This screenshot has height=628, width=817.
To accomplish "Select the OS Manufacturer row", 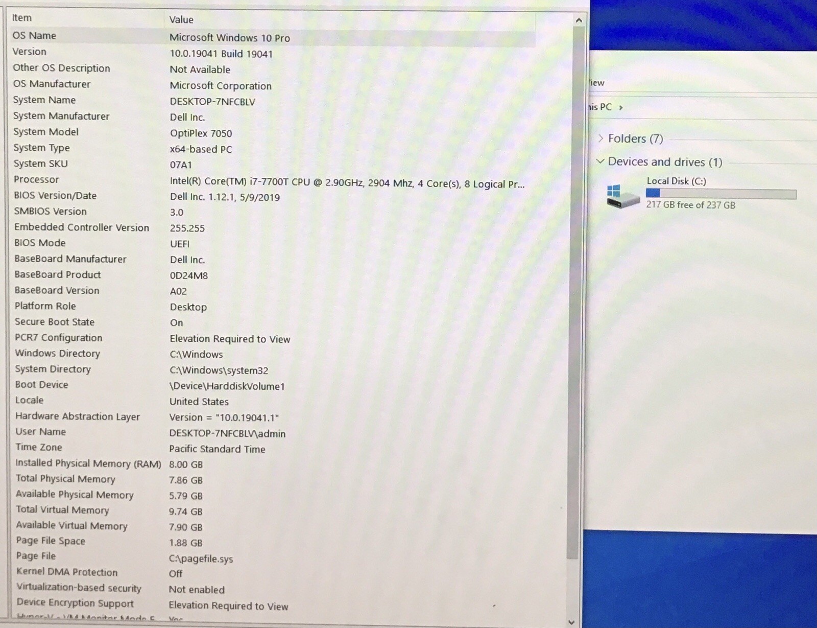I will pos(273,85).
